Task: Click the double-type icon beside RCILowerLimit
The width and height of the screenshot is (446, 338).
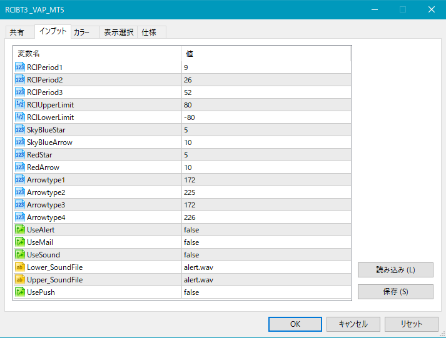Action: [x=20, y=117]
